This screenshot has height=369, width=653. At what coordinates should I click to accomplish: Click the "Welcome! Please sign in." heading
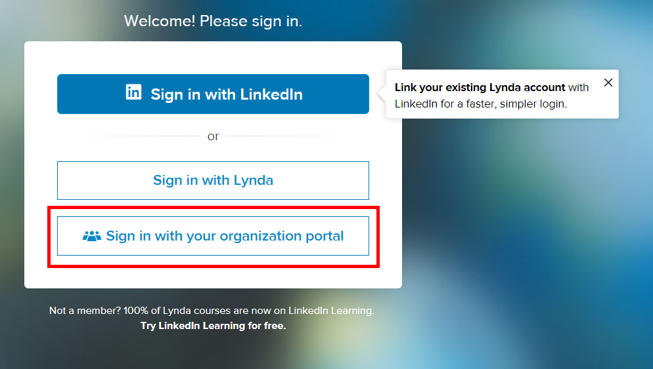tap(213, 21)
